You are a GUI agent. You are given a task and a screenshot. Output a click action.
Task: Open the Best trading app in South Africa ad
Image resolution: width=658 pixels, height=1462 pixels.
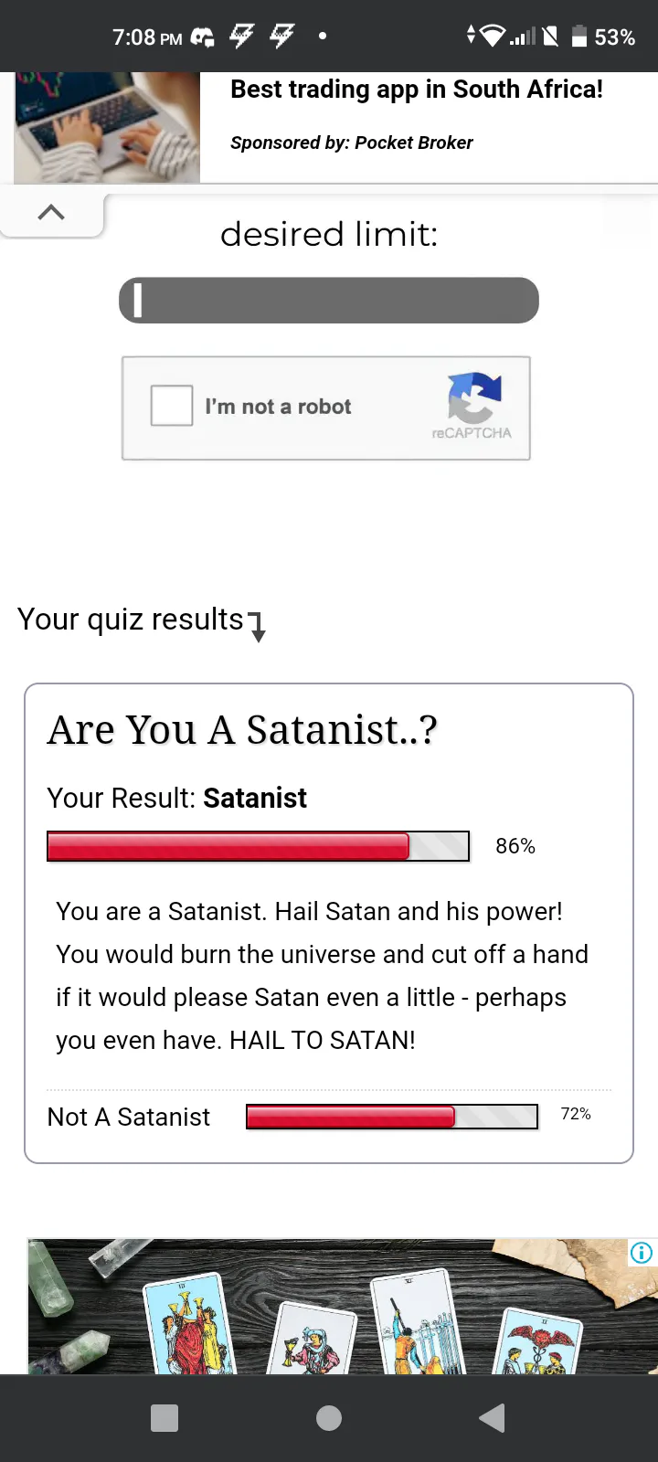(417, 90)
